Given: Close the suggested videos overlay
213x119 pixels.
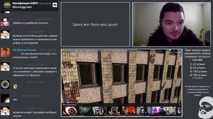Looking at the screenshot, I should pos(180,105).
